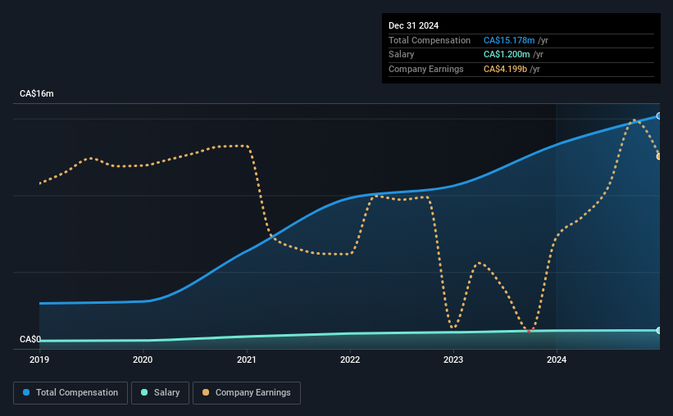Click the blue Total Compensation legend dot
The image size is (673, 416).
(26, 392)
